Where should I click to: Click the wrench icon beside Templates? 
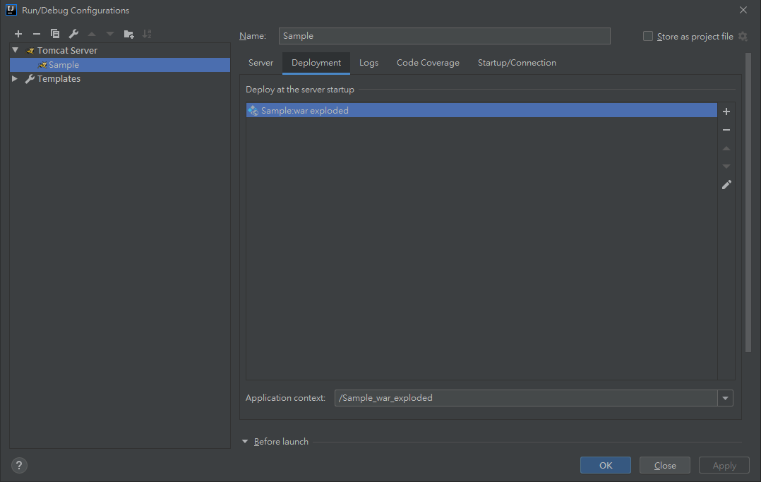(x=30, y=78)
